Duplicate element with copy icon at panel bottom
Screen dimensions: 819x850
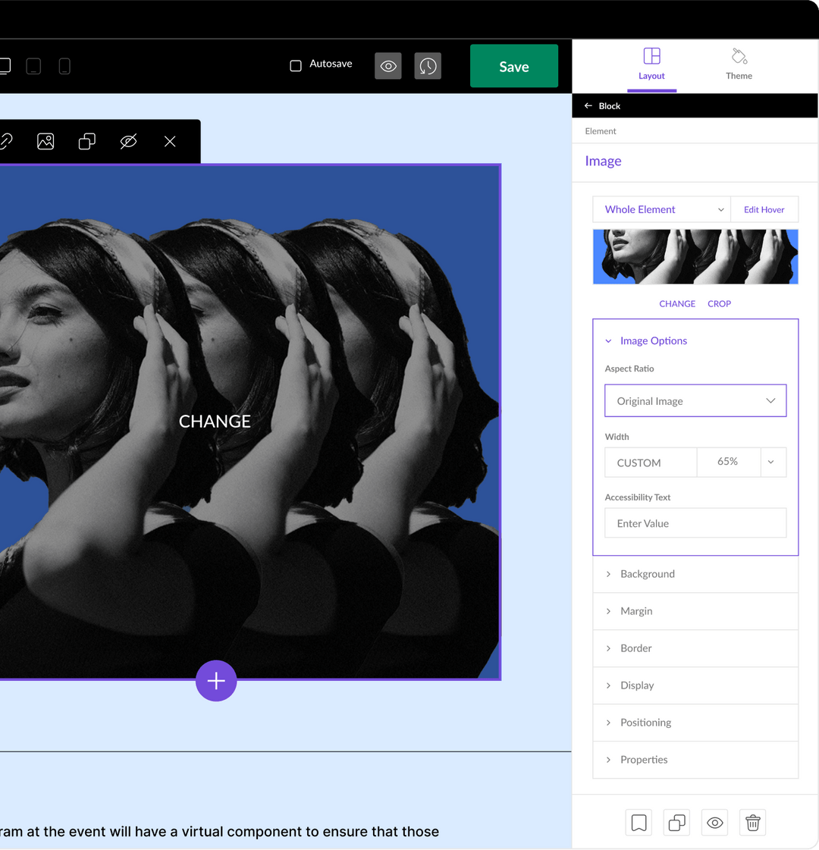click(676, 822)
